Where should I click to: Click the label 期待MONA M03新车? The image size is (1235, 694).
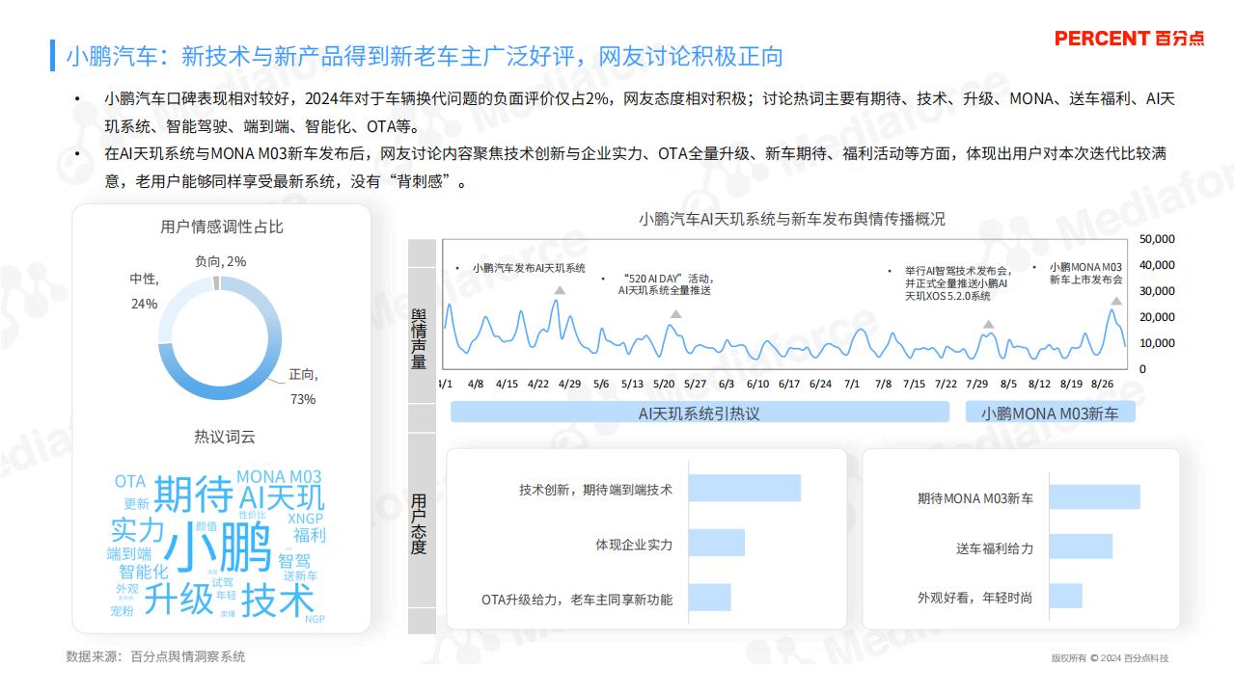[974, 498]
